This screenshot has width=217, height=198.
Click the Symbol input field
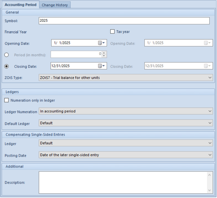(x=124, y=21)
